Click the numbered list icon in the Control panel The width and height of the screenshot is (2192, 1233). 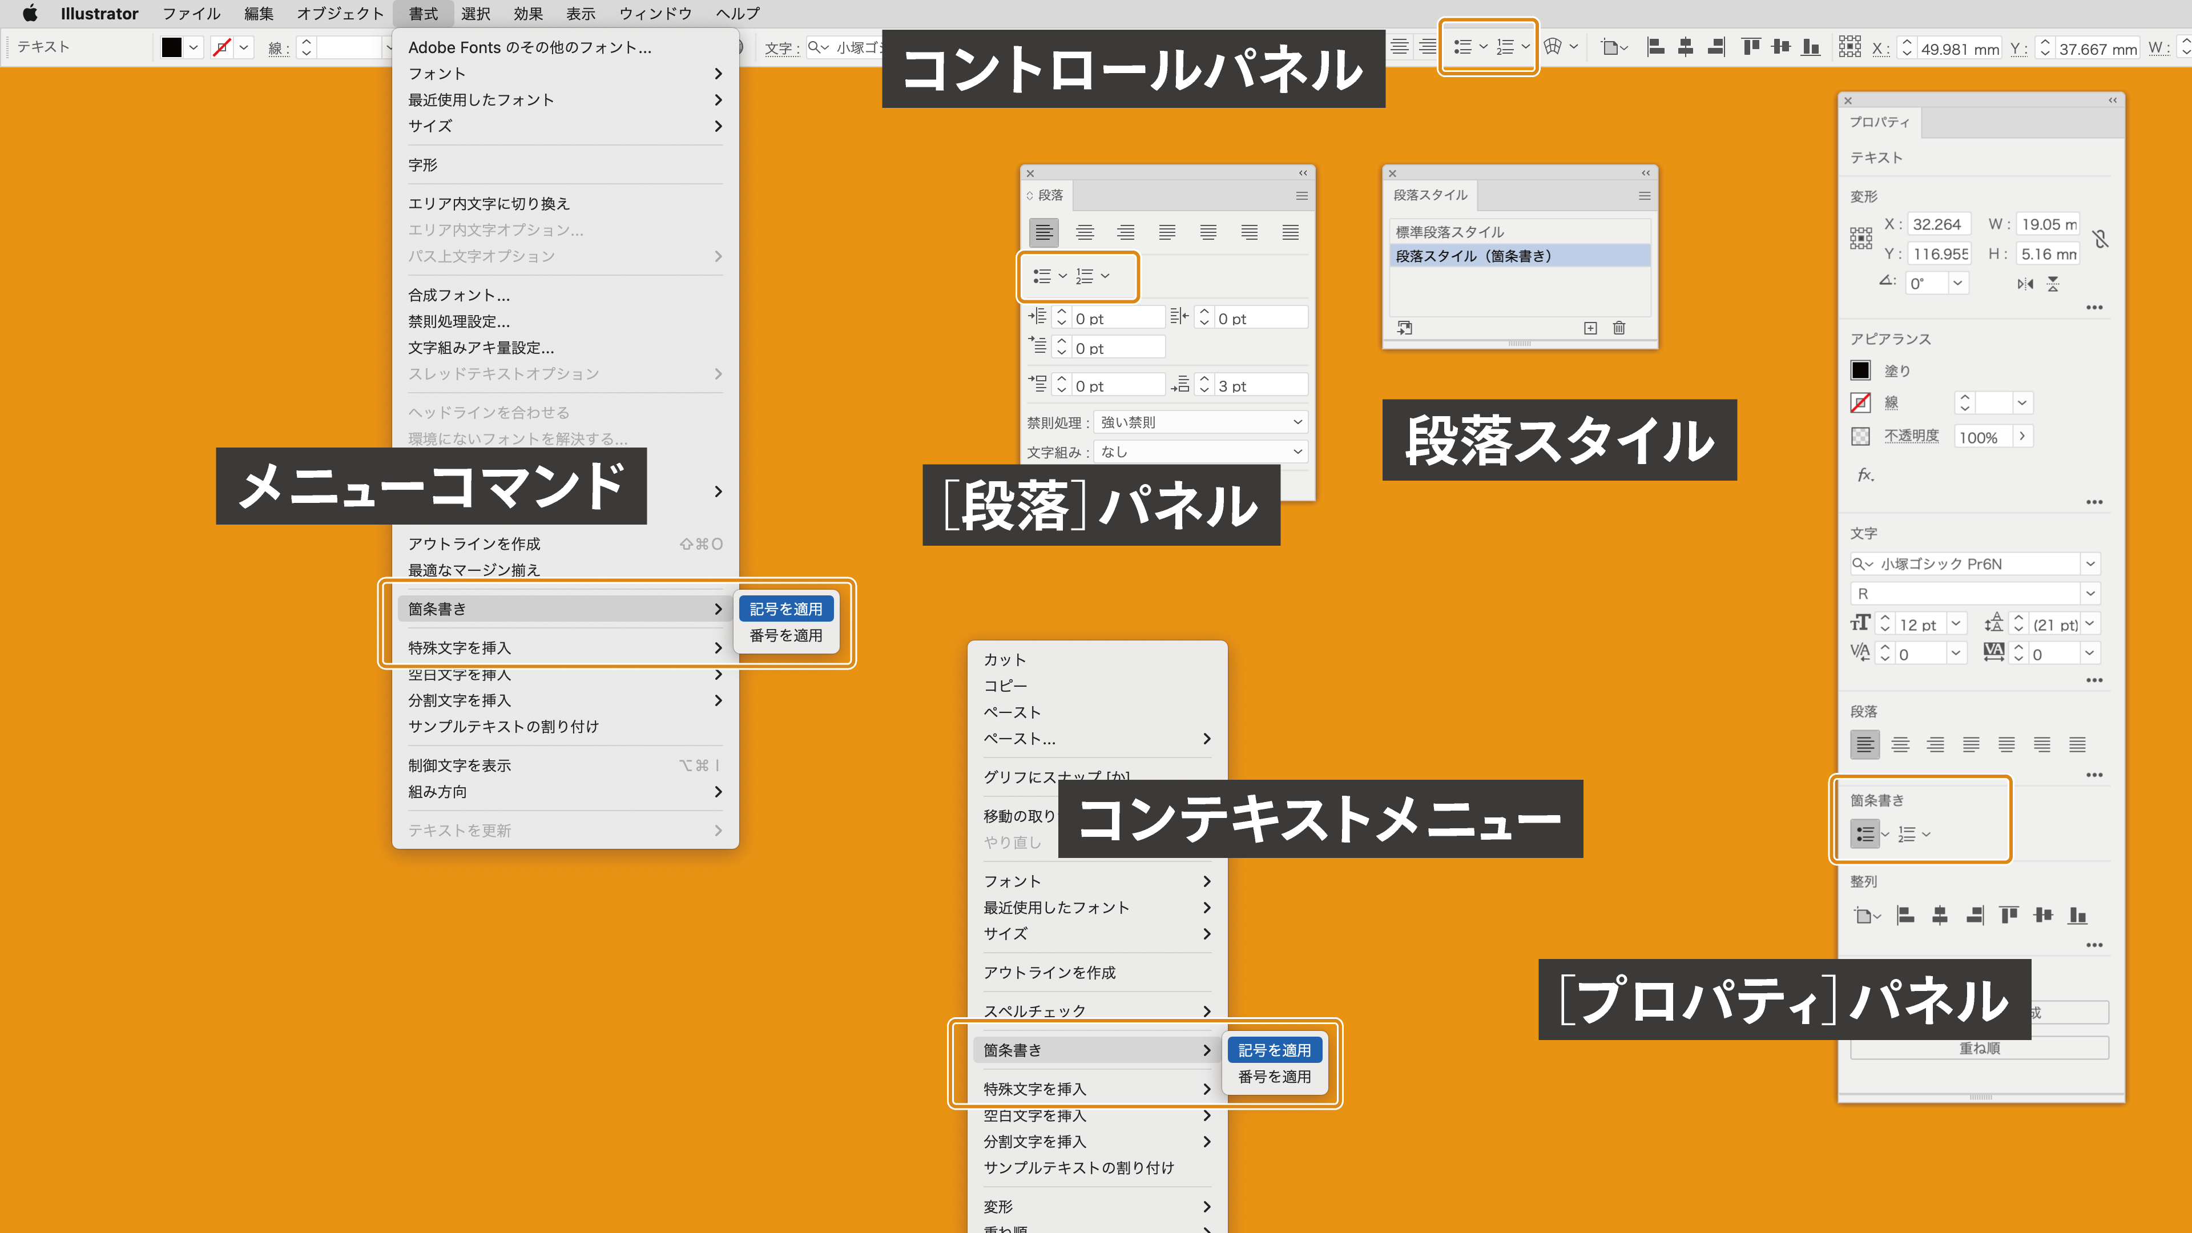(1505, 47)
